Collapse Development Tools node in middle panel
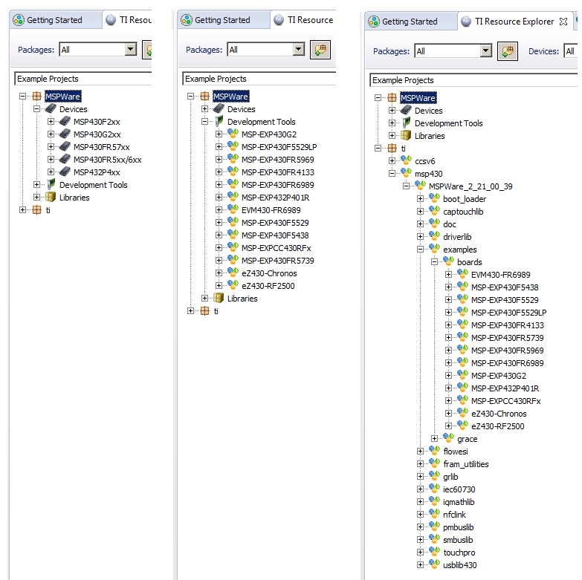Image resolution: width=582 pixels, height=580 pixels. point(204,122)
